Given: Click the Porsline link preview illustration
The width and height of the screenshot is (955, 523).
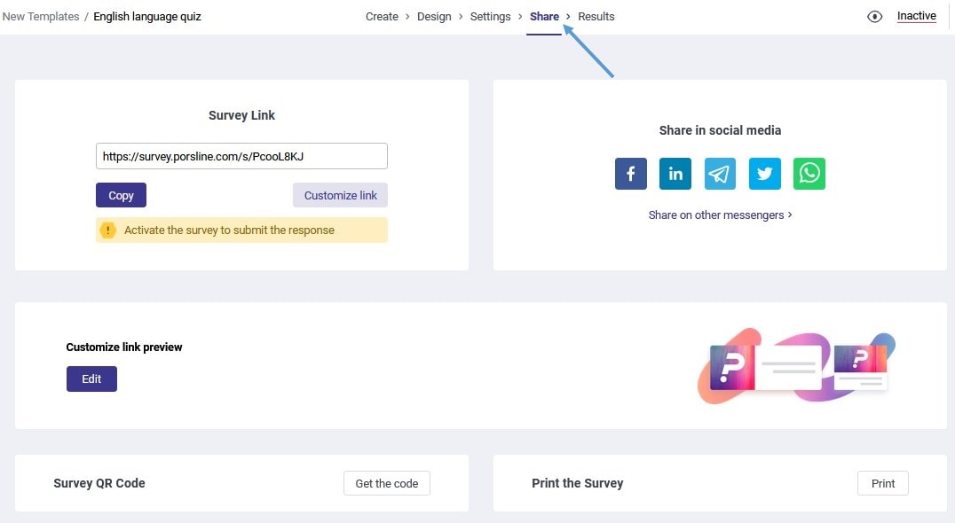Looking at the screenshot, I should 794,365.
